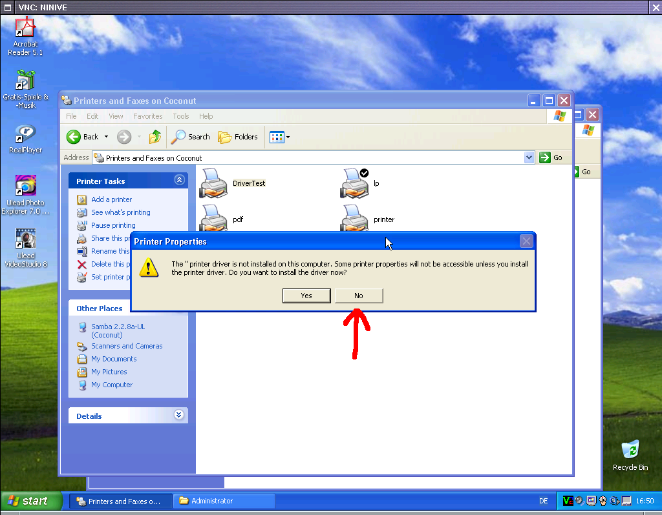Viewport: 662px width, 515px height.
Task: Click the Search toolbar button
Action: [x=191, y=137]
